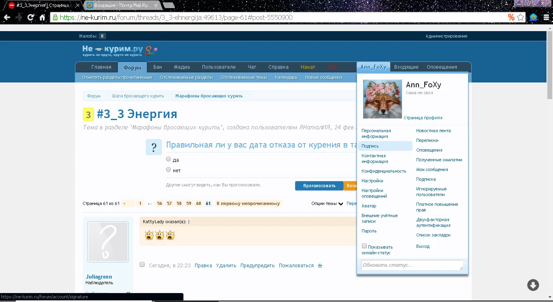This screenshot has width=553, height=302.
Task: Open the Chrome menu icon
Action: point(546,17)
